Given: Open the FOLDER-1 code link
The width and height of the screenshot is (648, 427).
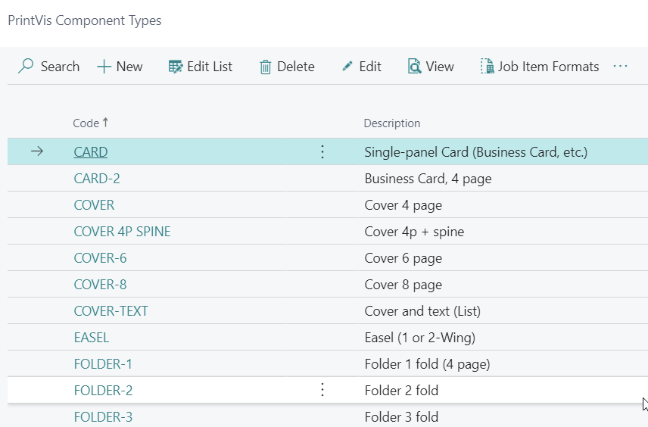Looking at the screenshot, I should point(103,363).
